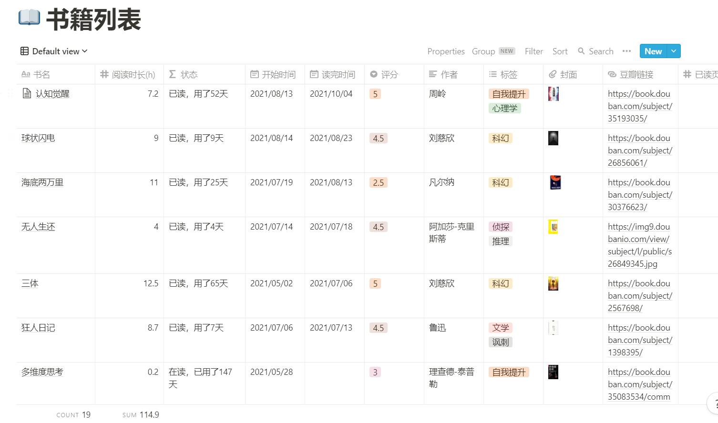718x423 pixels.
Task: Open the 无人生还 book page
Action: (38, 227)
